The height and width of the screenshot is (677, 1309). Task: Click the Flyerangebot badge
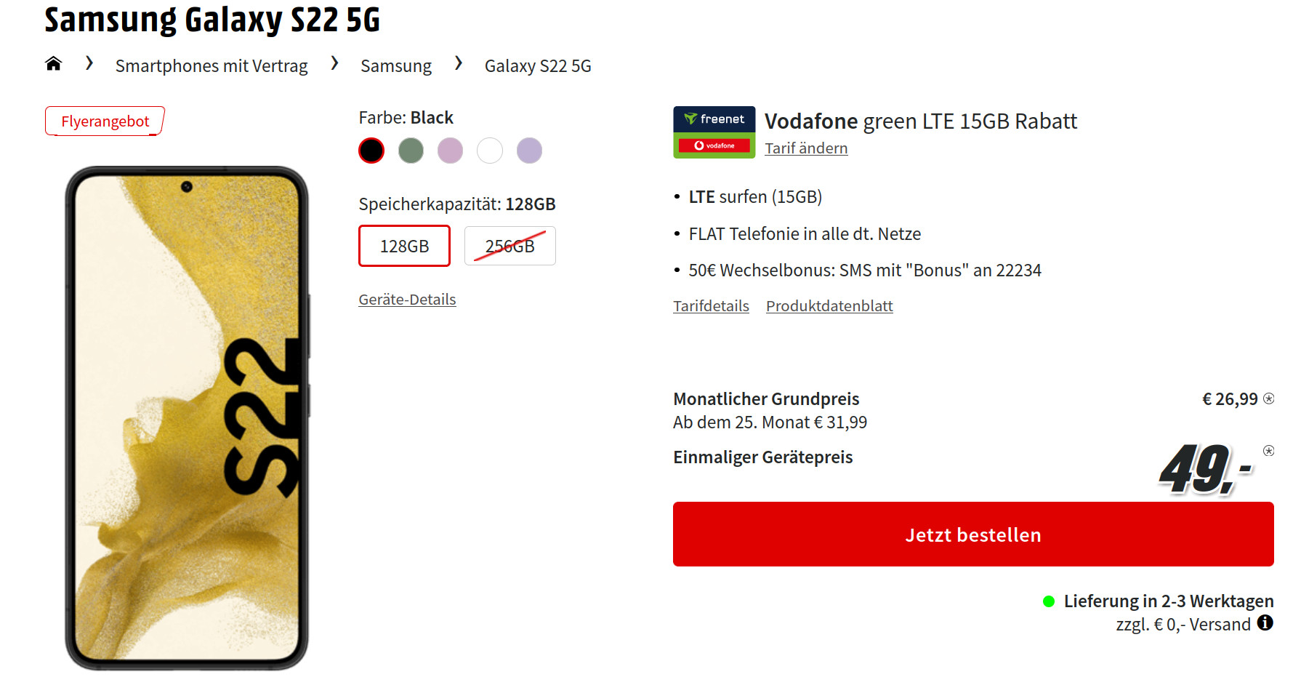[105, 121]
